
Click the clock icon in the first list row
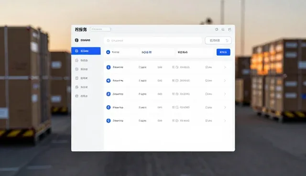[x=177, y=67]
